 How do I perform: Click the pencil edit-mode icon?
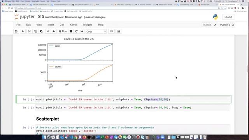(215, 25)
